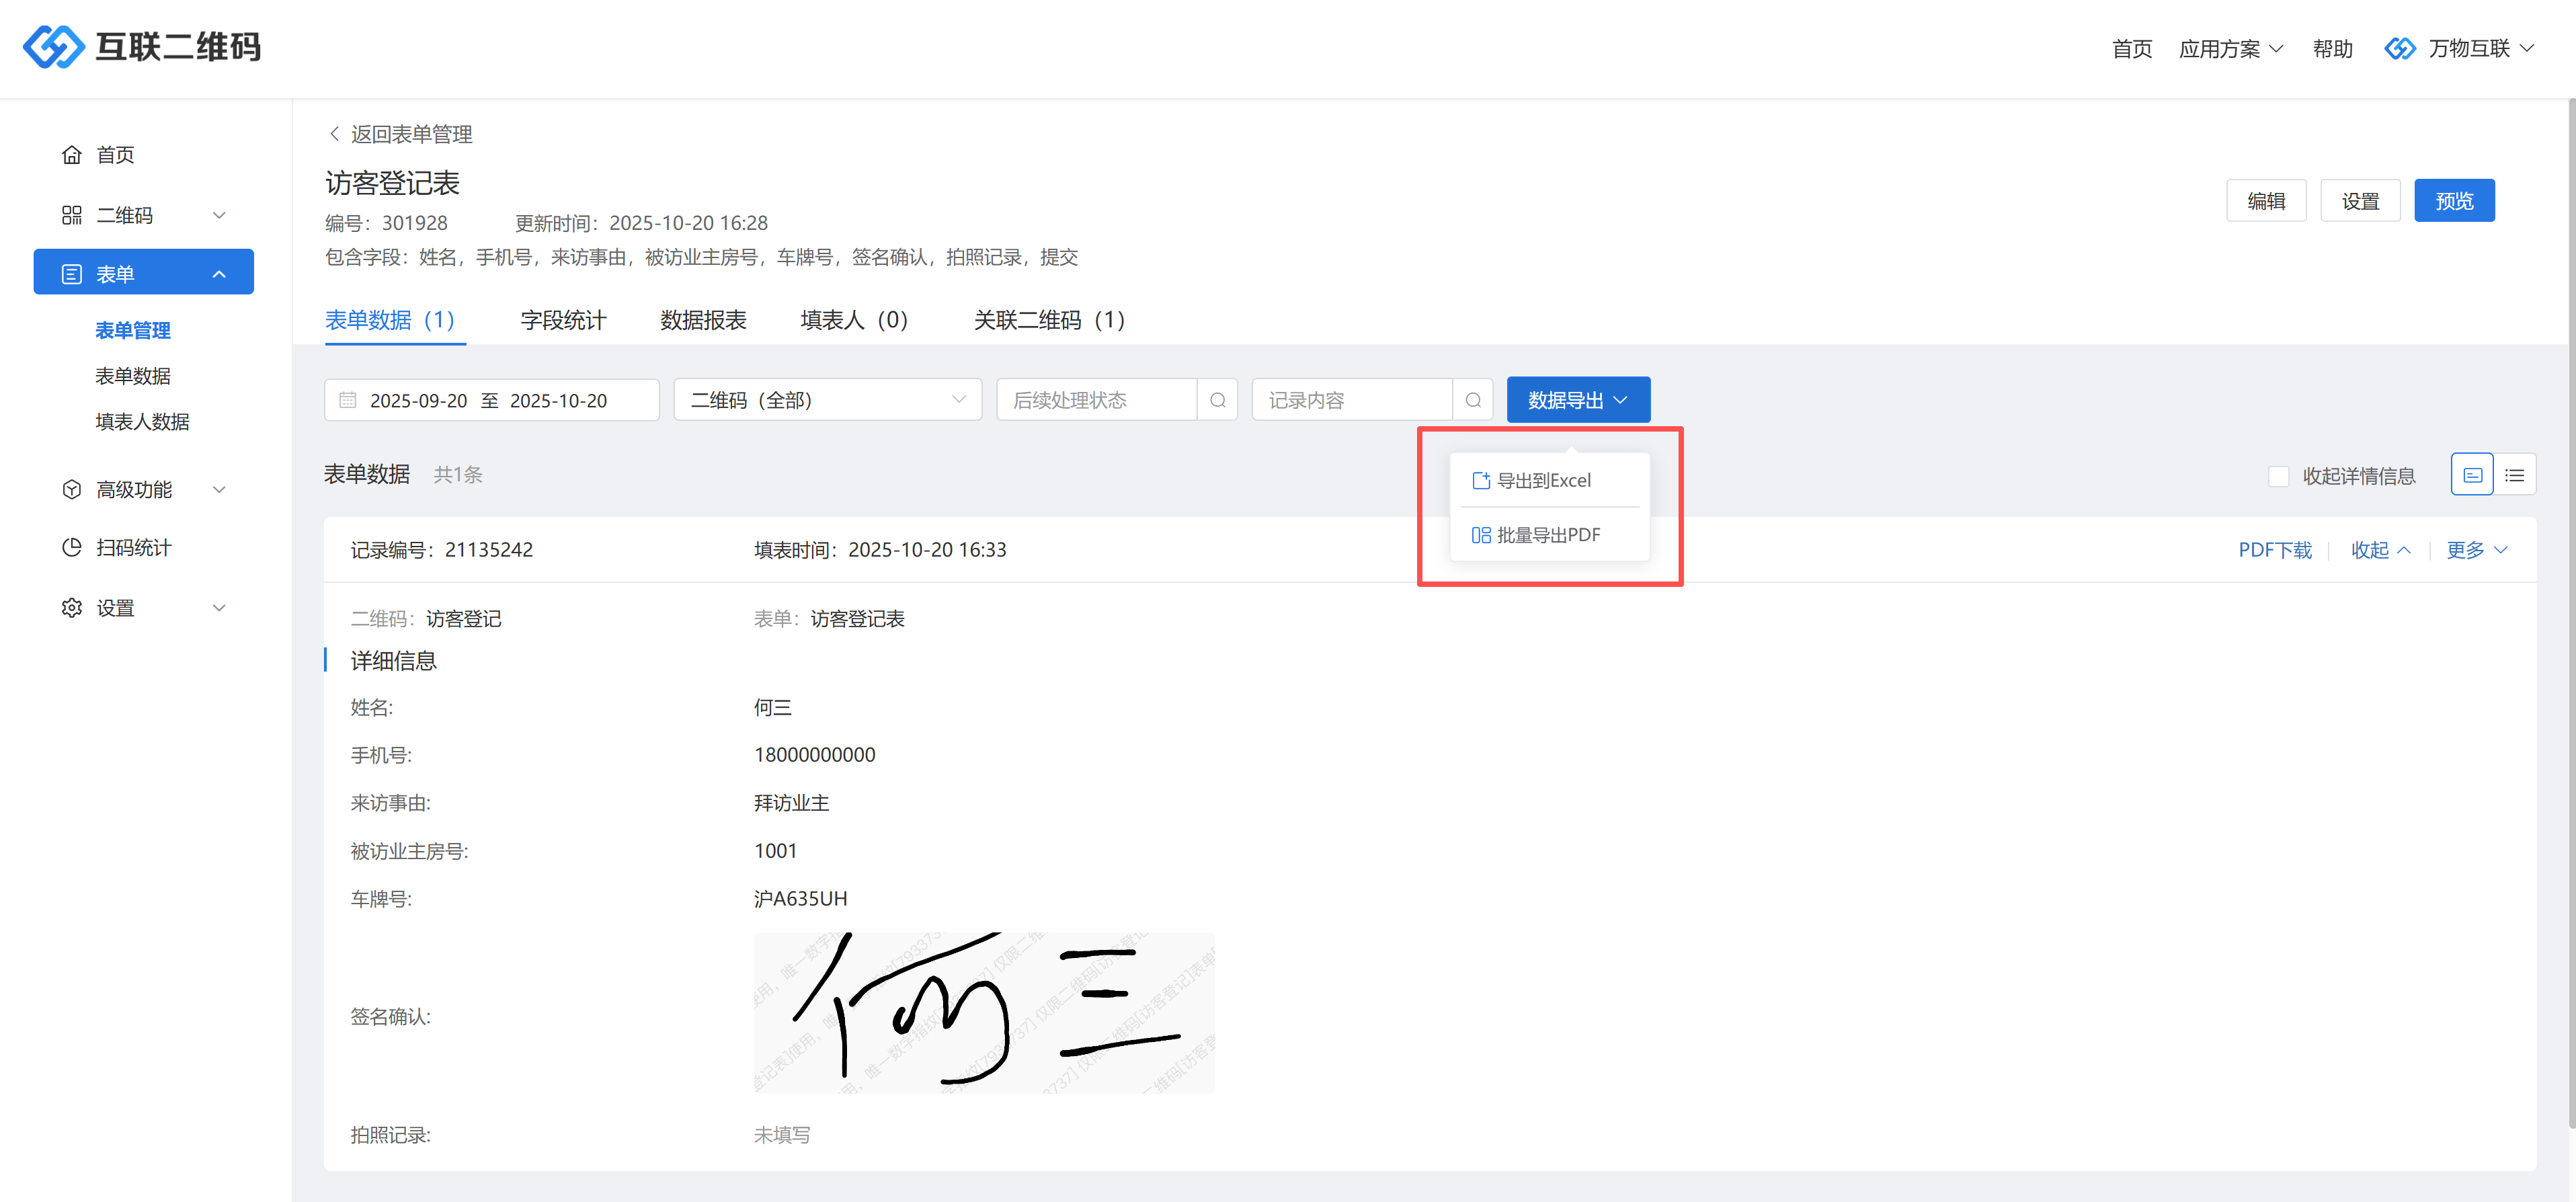Switch to the 字段统计 tab
The height and width of the screenshot is (1202, 2576).
point(563,320)
